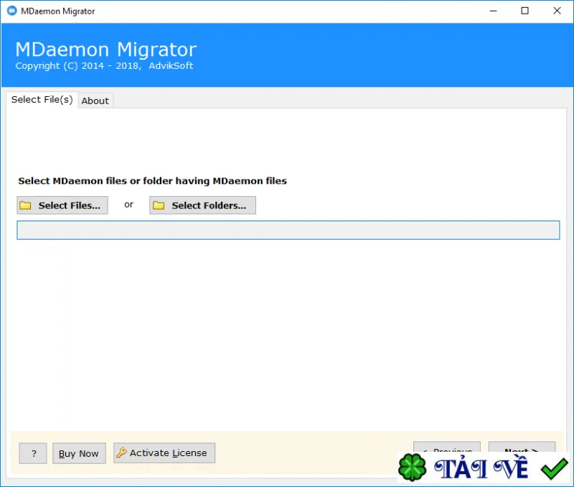Minimize the MDaemon Migrator window
The height and width of the screenshot is (487, 574).
click(x=494, y=11)
